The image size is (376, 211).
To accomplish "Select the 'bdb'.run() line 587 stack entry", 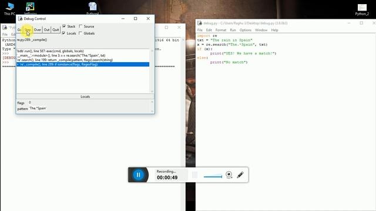I will [83, 51].
